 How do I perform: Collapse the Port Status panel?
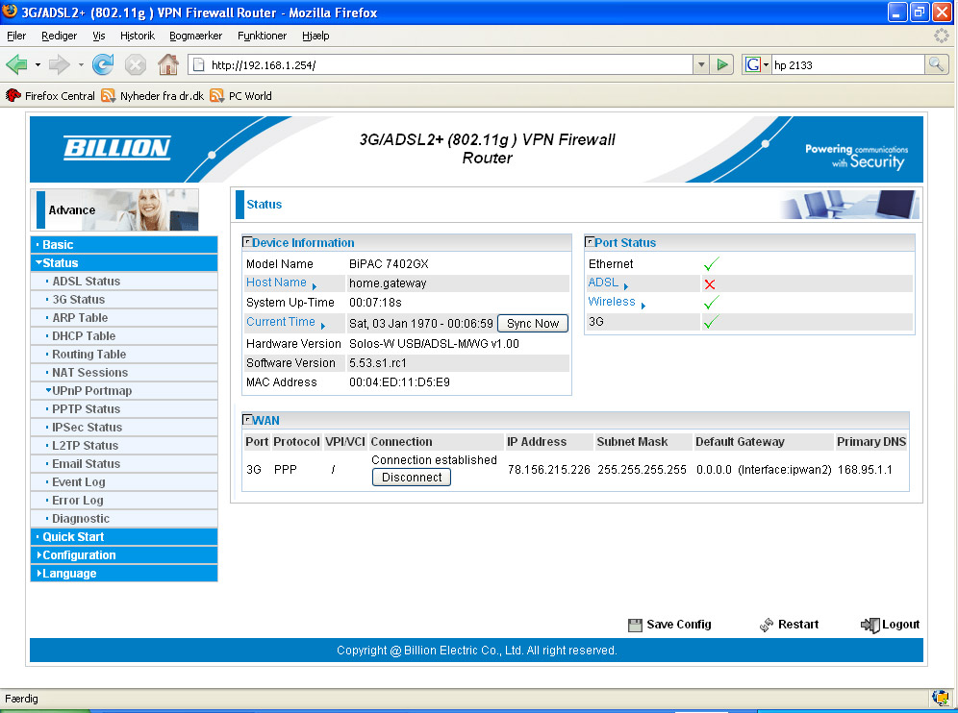pos(590,242)
